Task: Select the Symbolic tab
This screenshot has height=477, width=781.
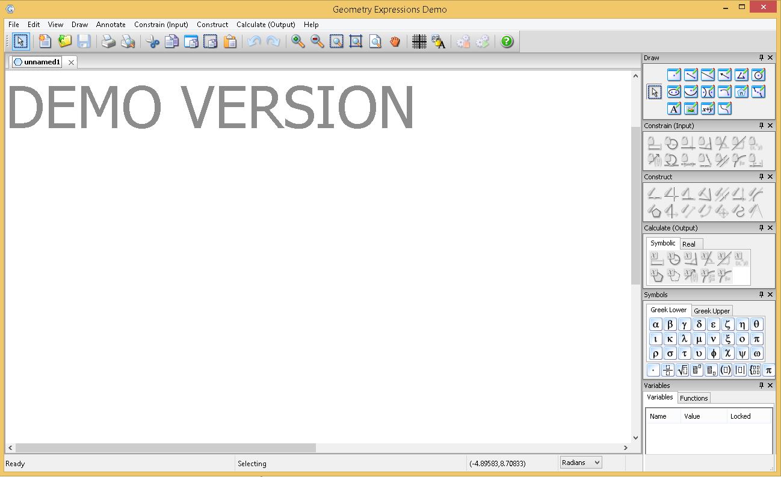Action: point(662,243)
